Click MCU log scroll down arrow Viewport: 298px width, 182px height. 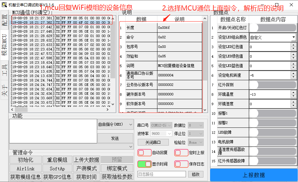click(113, 104)
